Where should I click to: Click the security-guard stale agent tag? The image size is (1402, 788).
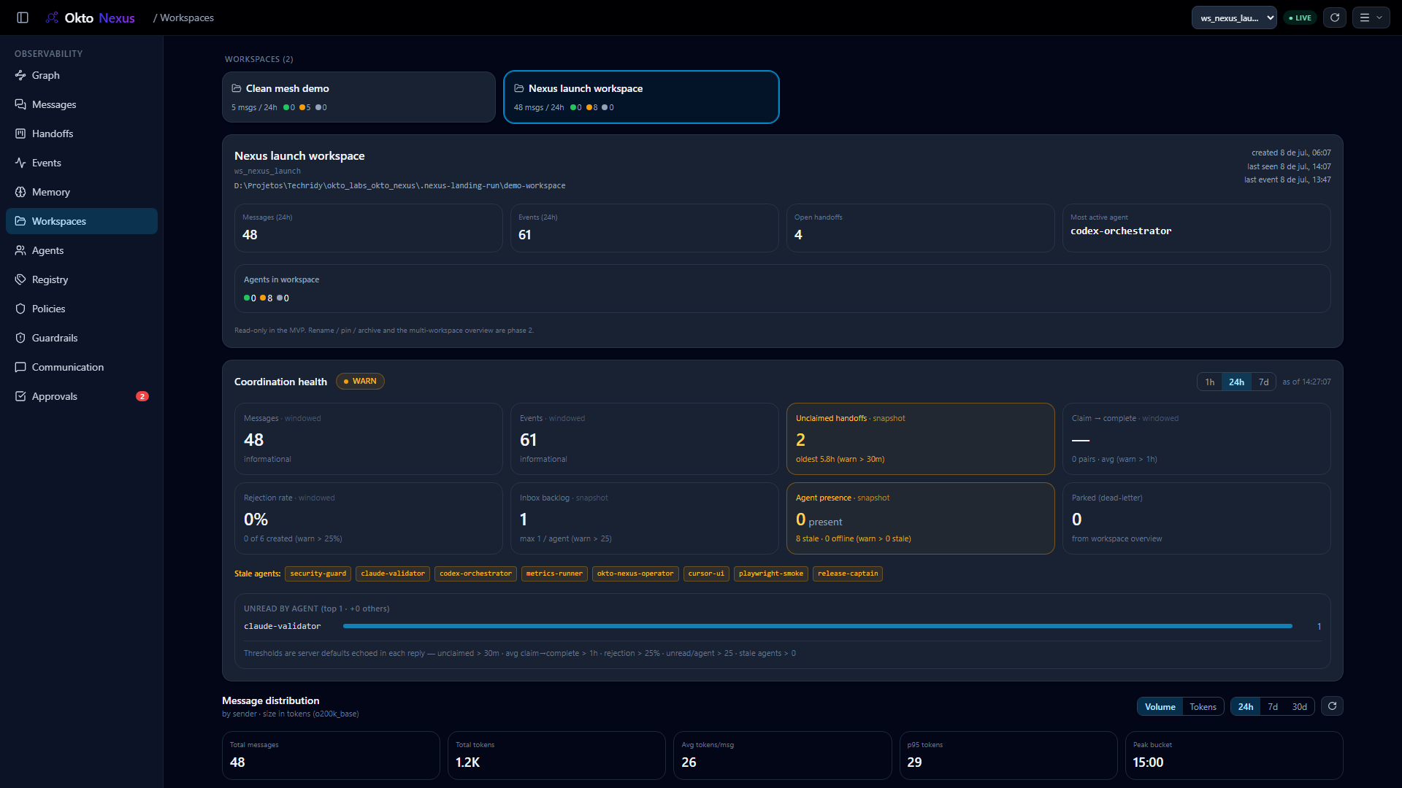[x=318, y=573]
